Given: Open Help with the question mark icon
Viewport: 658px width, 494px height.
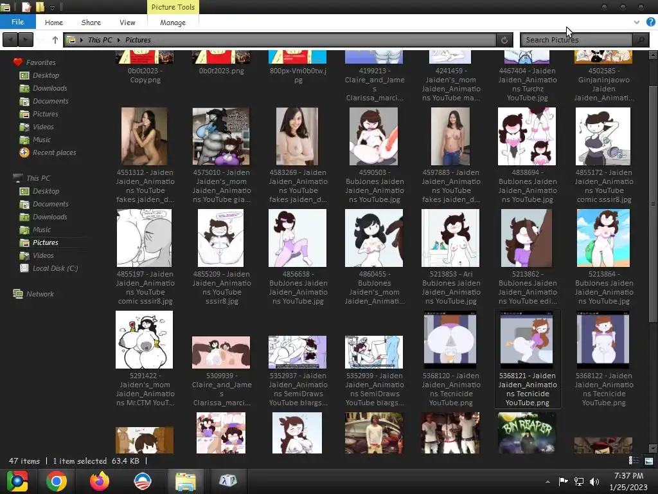Looking at the screenshot, I should point(650,22).
